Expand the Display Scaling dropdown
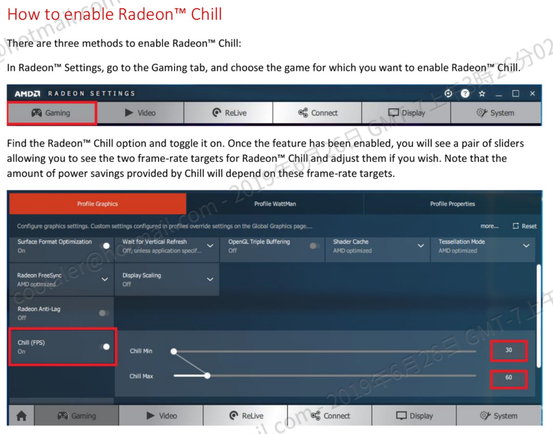553x434 pixels. click(x=210, y=279)
